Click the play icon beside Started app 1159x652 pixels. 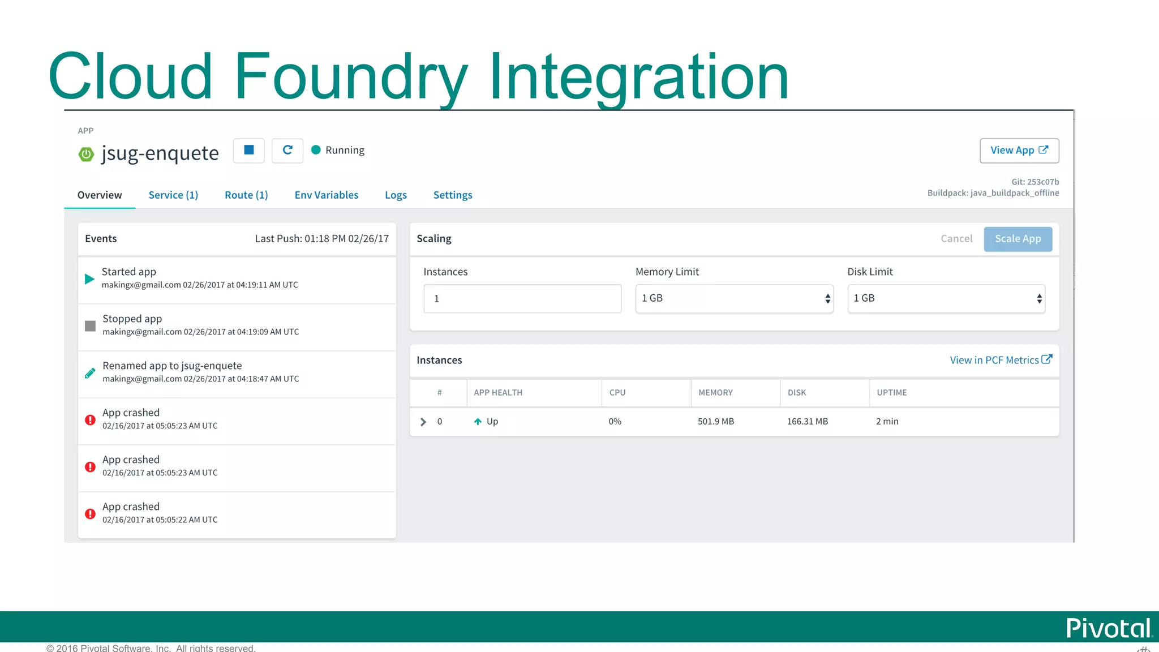(x=89, y=278)
